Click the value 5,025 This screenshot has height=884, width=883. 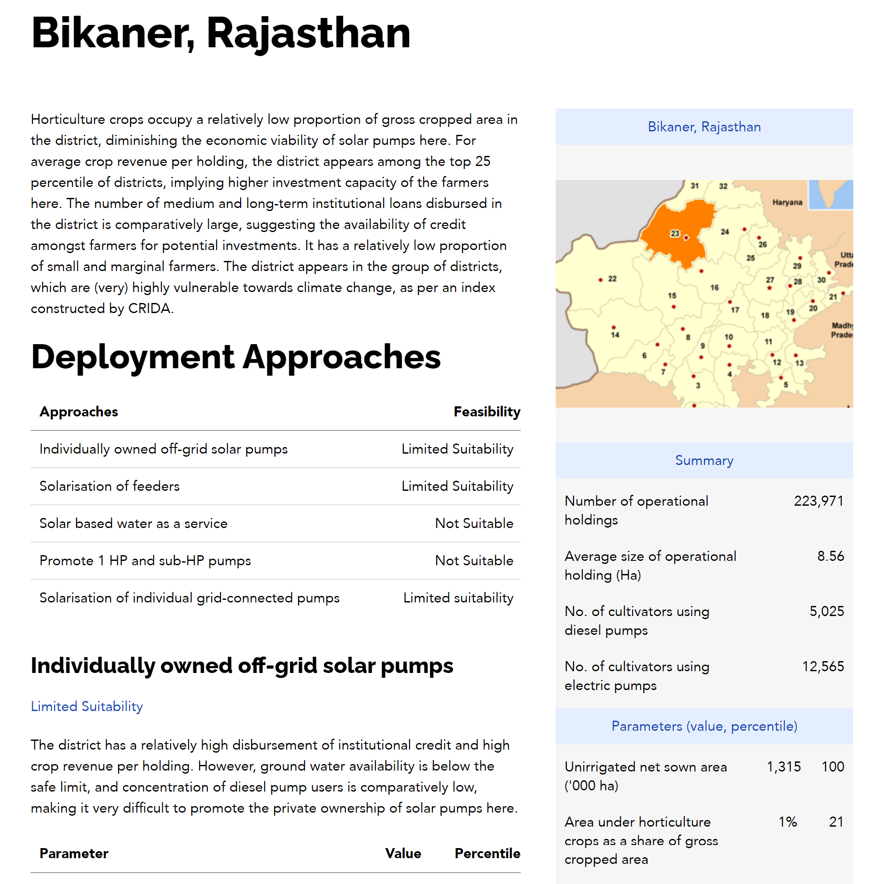827,611
